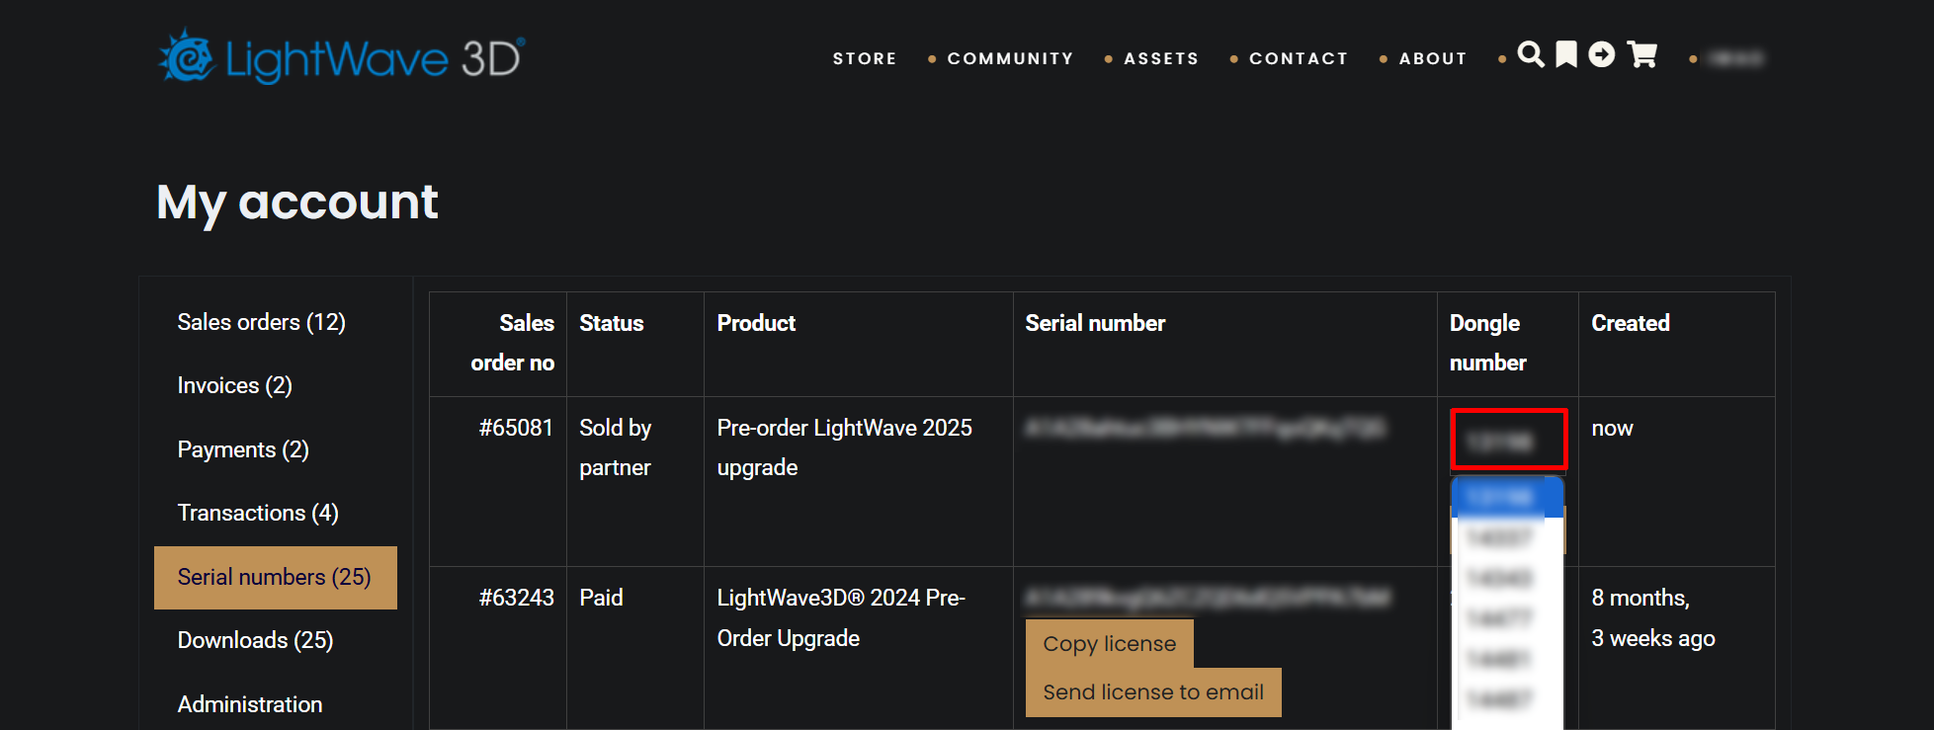The width and height of the screenshot is (1934, 730).
Task: Open the CONTACT menu
Action: pyautogui.click(x=1299, y=58)
